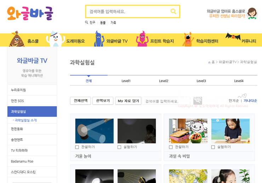Click the 와글바글 logo
262x183 pixels.
(x=30, y=13)
